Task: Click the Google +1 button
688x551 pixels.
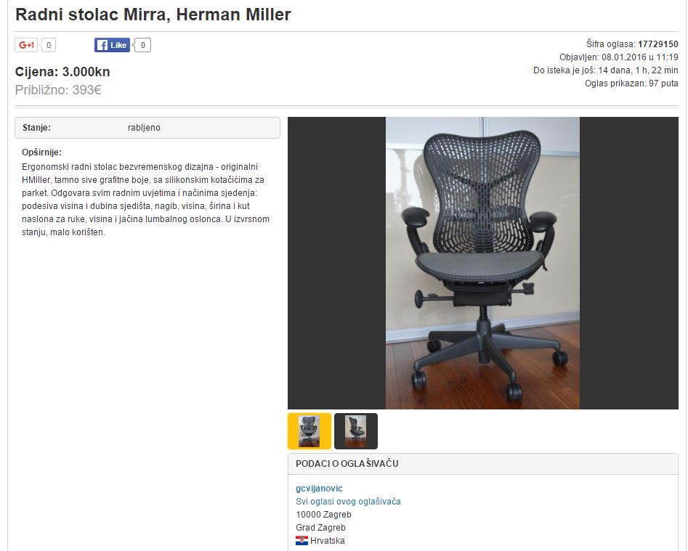Action: tap(26, 45)
